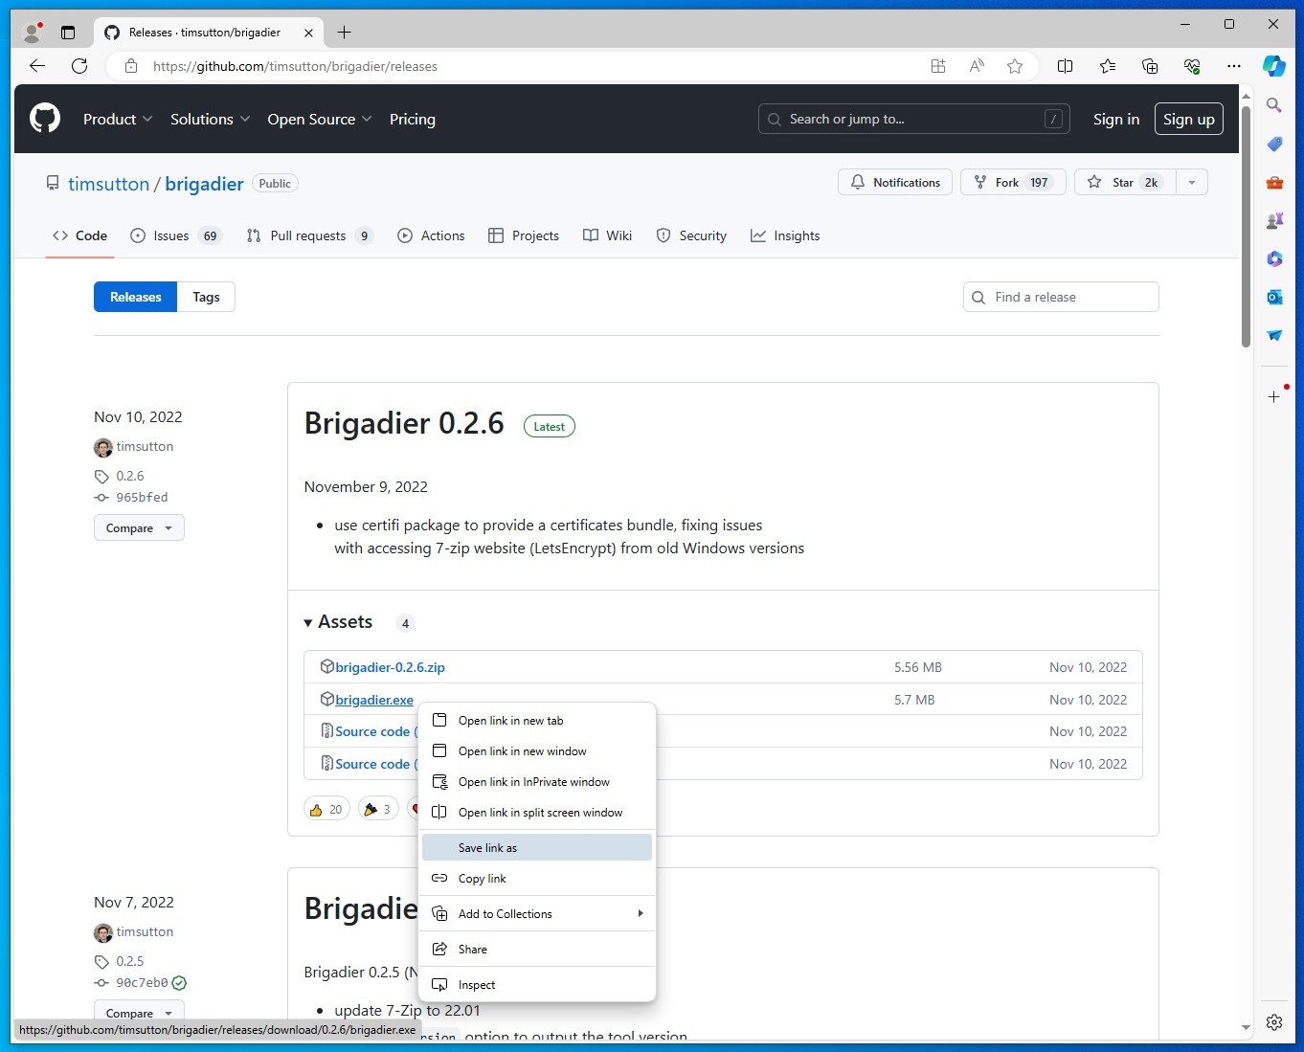Click the Notifications button
This screenshot has width=1304, height=1052.
click(x=895, y=182)
